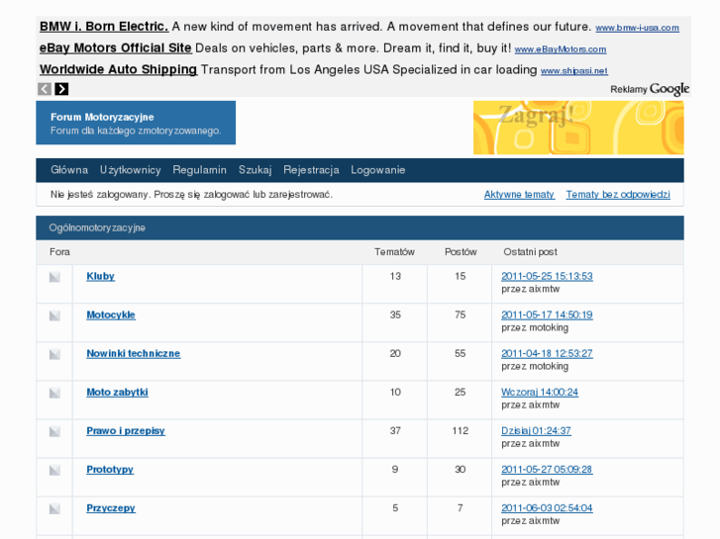The width and height of the screenshot is (720, 539).
Task: Click the Forum Motoryzacyjne site title
Action: click(102, 117)
